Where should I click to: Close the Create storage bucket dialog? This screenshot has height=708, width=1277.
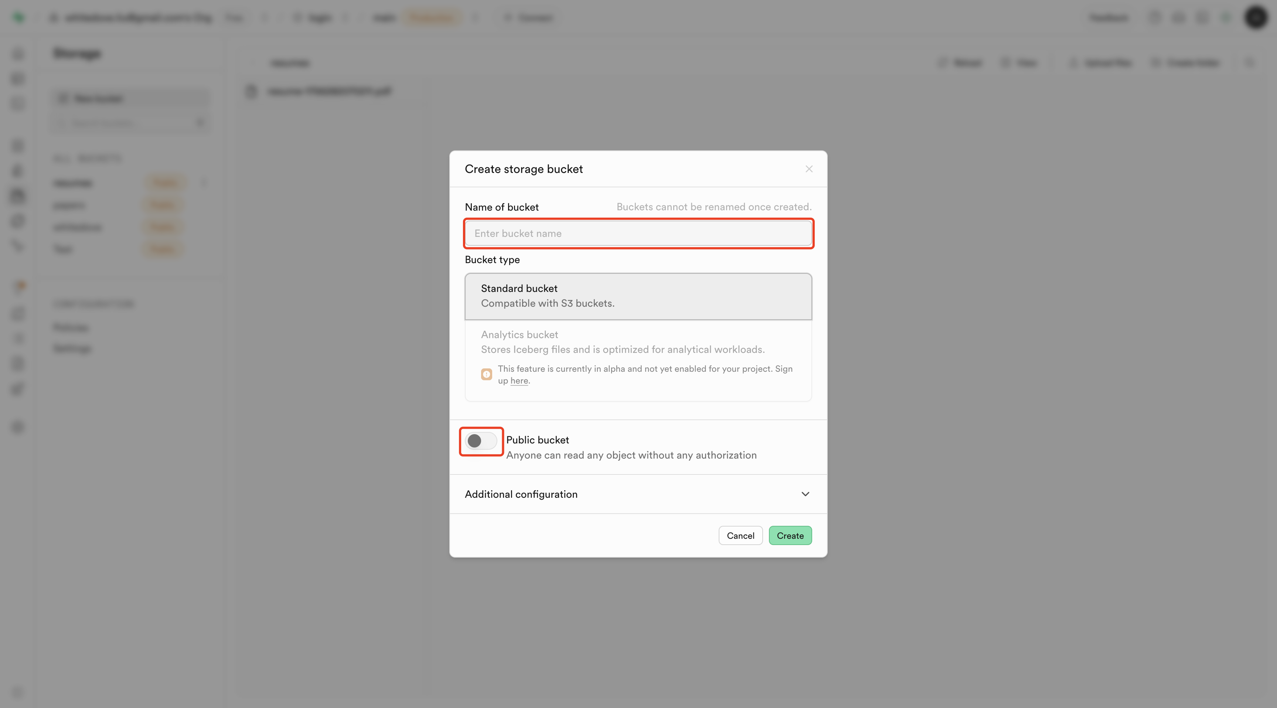point(808,169)
